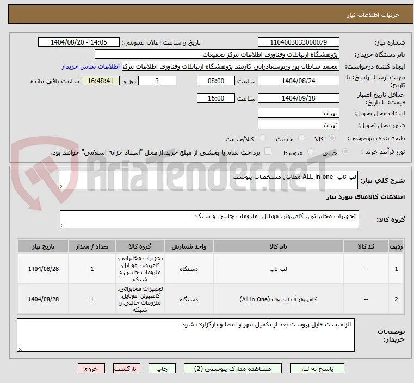Click the جزئیات اطلاعات نیاز header title
Viewport: 414px width, 383px height.
(x=373, y=15)
